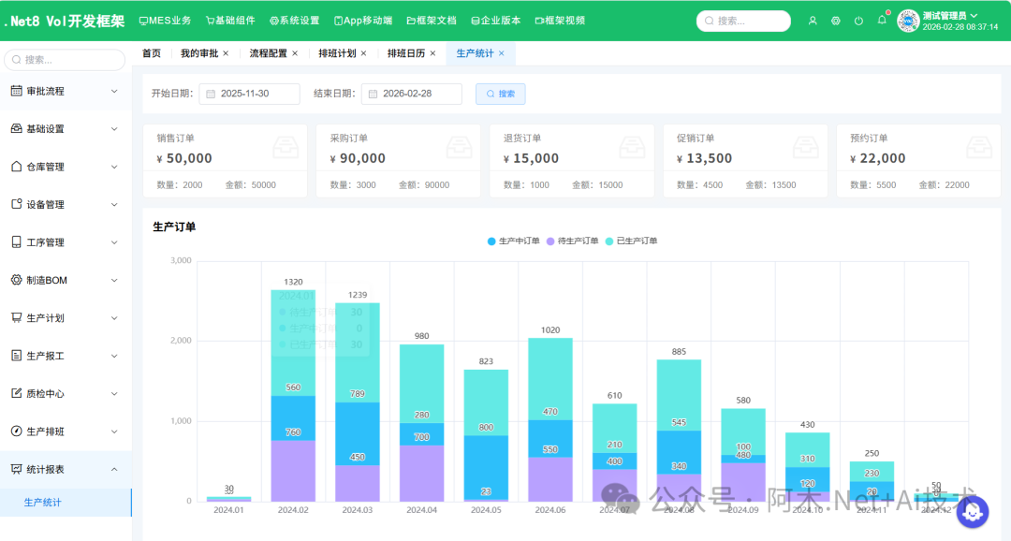This screenshot has height=541, width=1011.
Task: Expand 制造BOM sidebar menu
Action: [65, 280]
